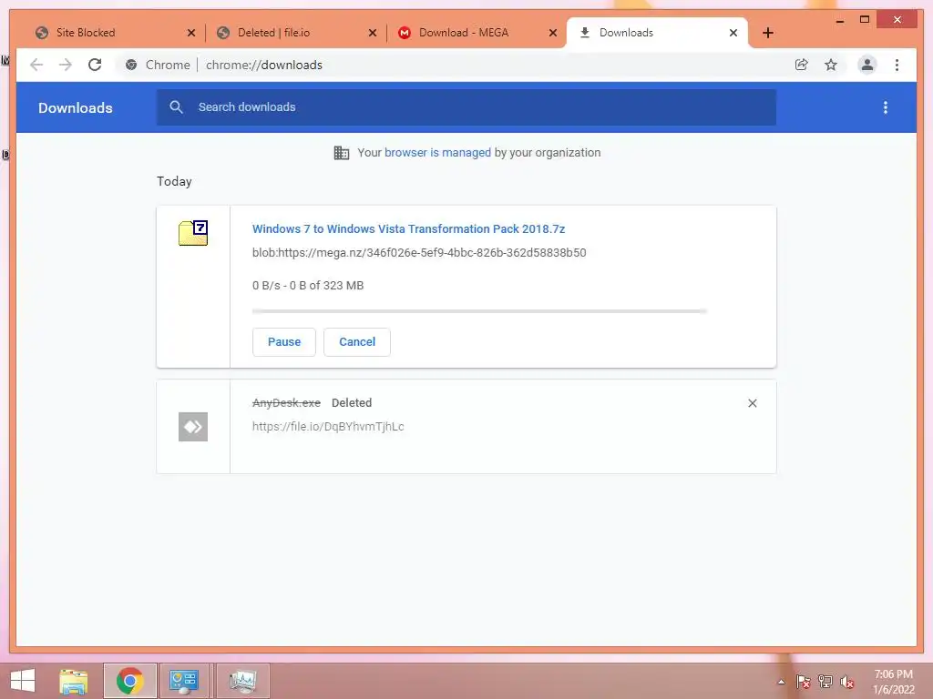Close the Site Blocked tab
Image resolution: width=933 pixels, height=699 pixels.
pos(191,34)
